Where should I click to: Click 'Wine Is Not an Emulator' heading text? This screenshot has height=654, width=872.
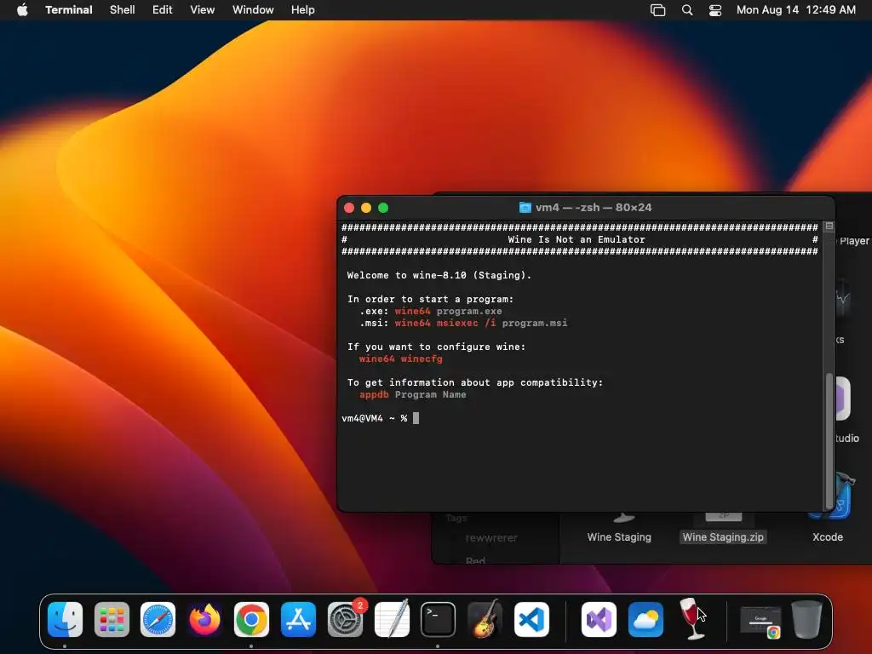pyautogui.click(x=577, y=239)
